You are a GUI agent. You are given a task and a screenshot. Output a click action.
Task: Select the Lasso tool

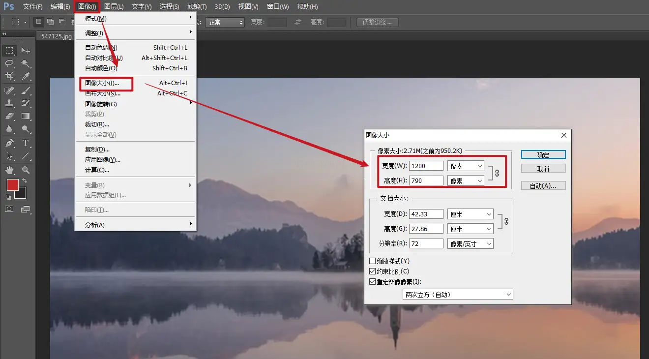pyautogui.click(x=9, y=63)
